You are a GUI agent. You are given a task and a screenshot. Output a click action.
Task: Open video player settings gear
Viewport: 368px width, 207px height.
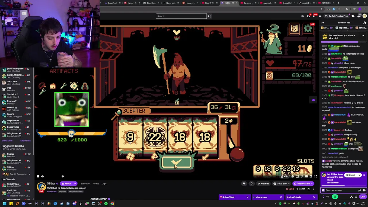point(293,176)
